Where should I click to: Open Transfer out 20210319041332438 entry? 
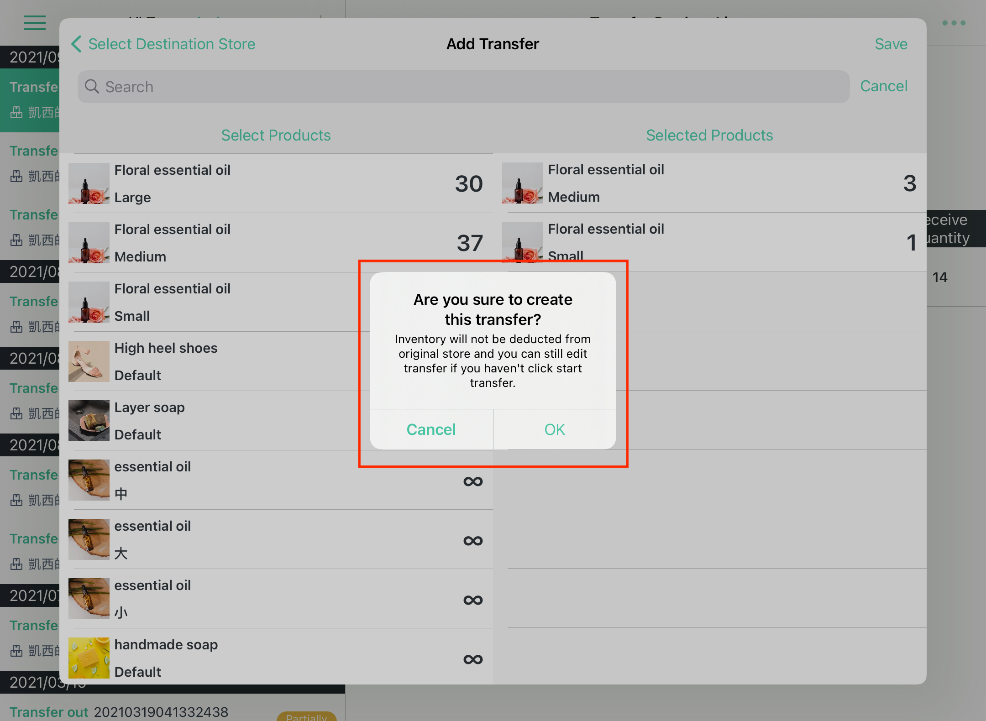tap(119, 712)
